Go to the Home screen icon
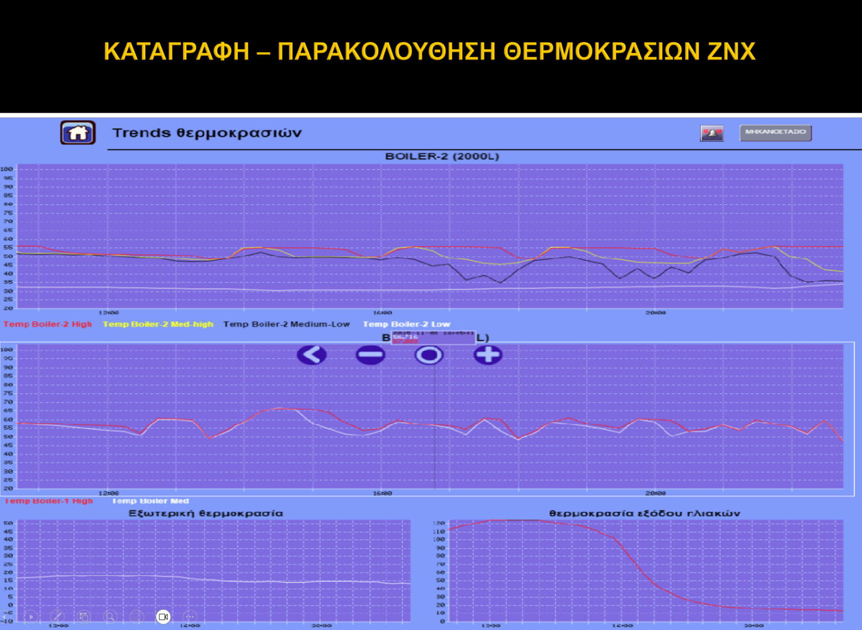Screen dimensions: 862x630 (78, 133)
